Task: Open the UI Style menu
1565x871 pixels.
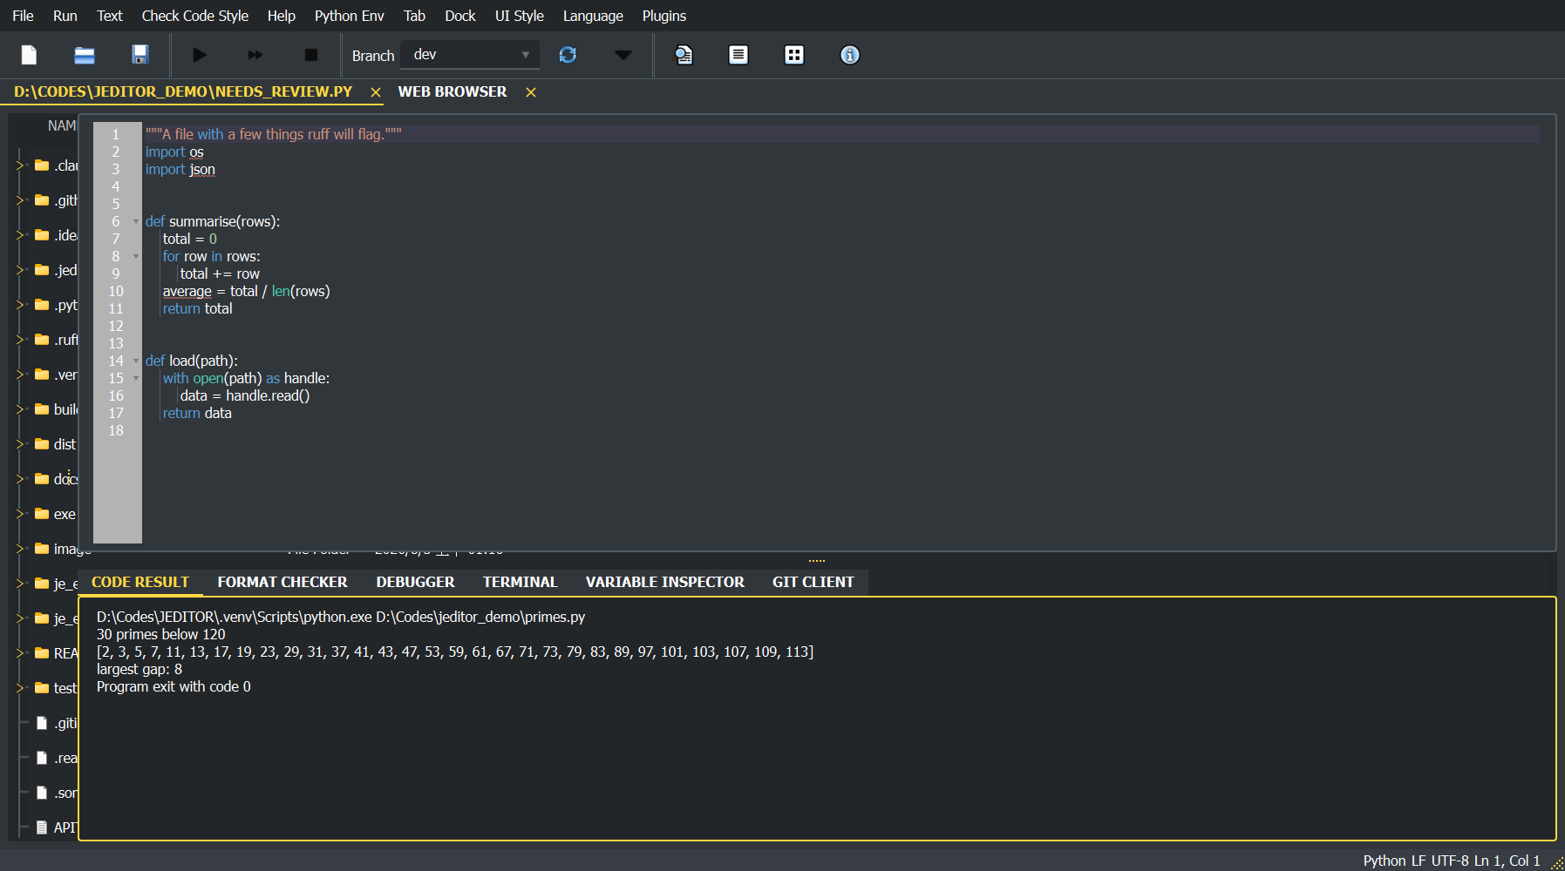Action: [520, 16]
